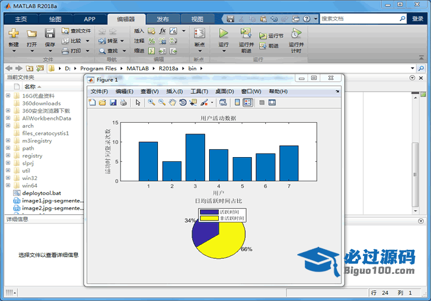This screenshot has height=301, width=431.
Task: Switch to the 视图 (View) tab
Action: coord(197,19)
